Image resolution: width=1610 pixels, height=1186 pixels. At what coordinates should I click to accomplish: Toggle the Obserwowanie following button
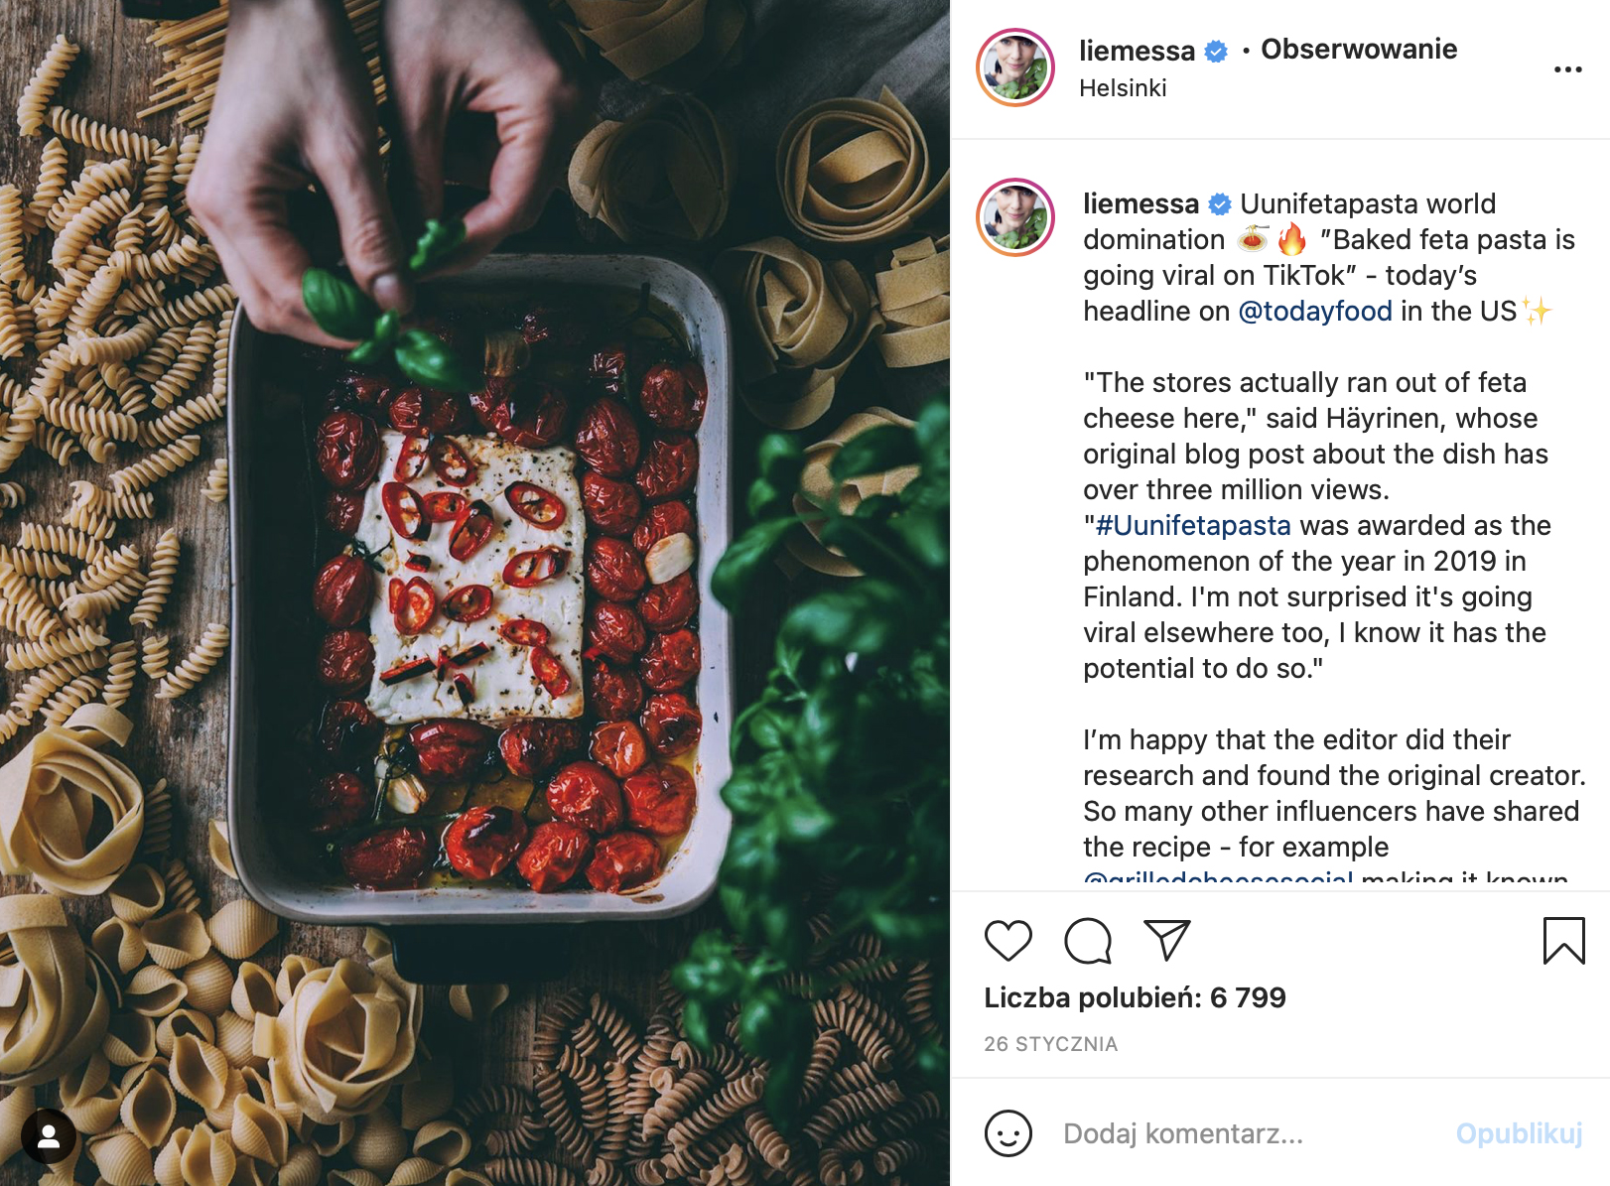(1359, 49)
